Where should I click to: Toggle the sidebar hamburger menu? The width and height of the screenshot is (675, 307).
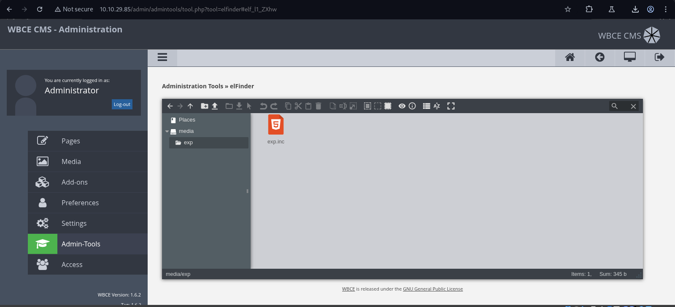pos(162,57)
